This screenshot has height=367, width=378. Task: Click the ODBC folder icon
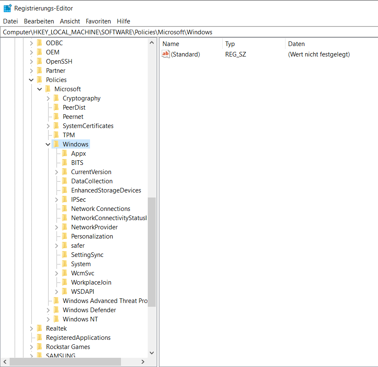click(x=39, y=43)
